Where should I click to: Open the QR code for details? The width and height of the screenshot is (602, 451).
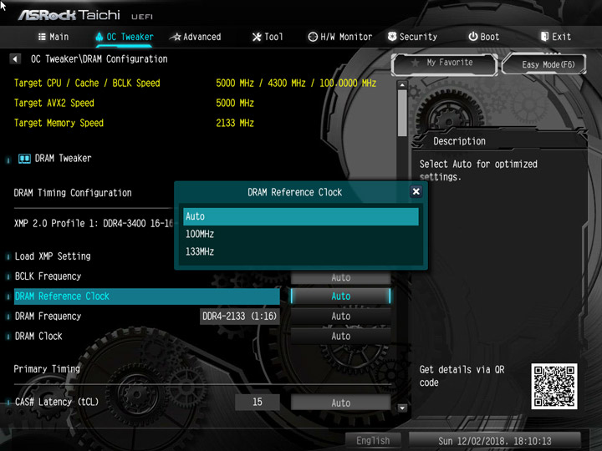click(554, 386)
